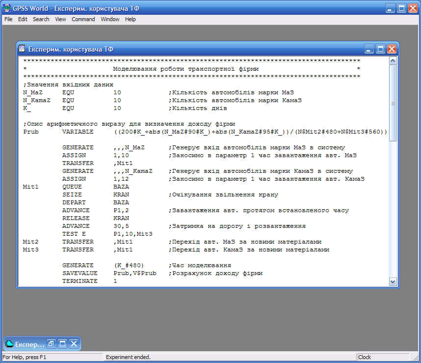The height and width of the screenshot is (363, 421).
Task: Click the N_KamaZ EQU 10 line
Action: (x=162, y=100)
